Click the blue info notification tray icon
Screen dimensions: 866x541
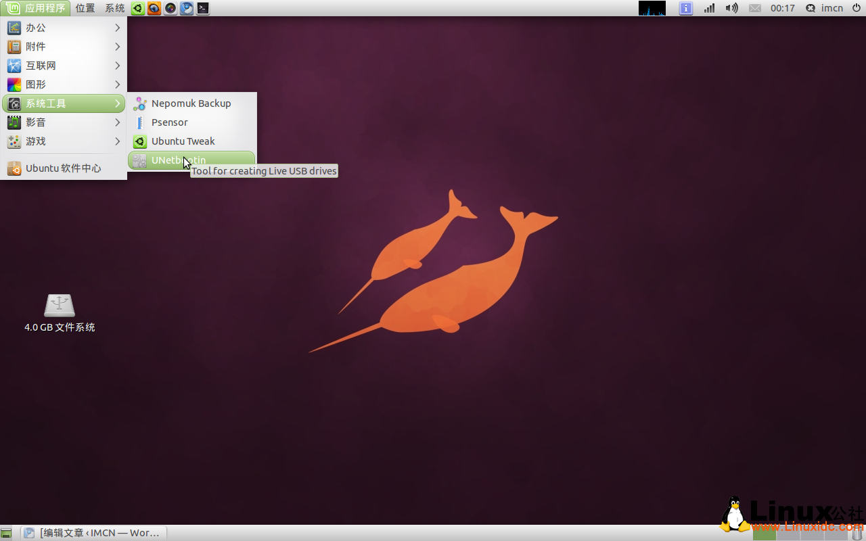[x=685, y=8]
